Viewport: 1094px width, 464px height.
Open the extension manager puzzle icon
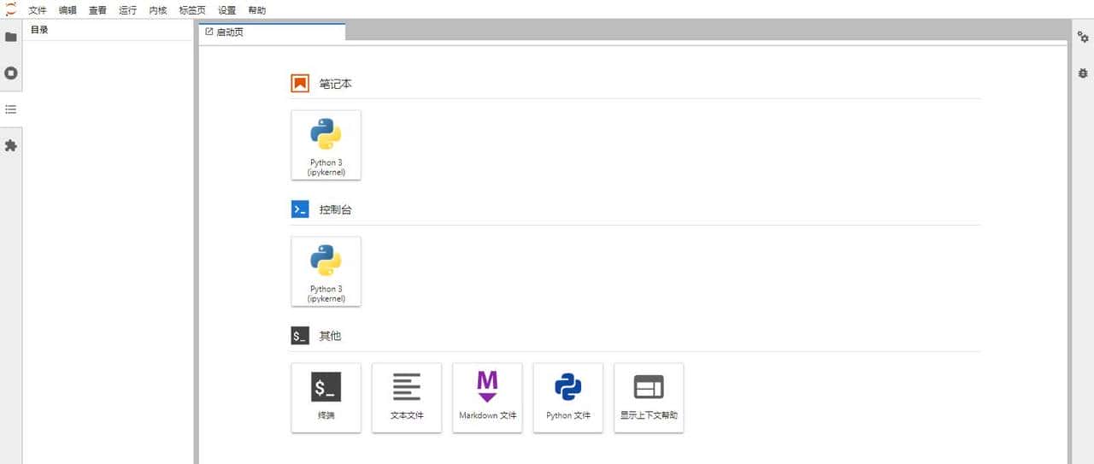click(11, 146)
